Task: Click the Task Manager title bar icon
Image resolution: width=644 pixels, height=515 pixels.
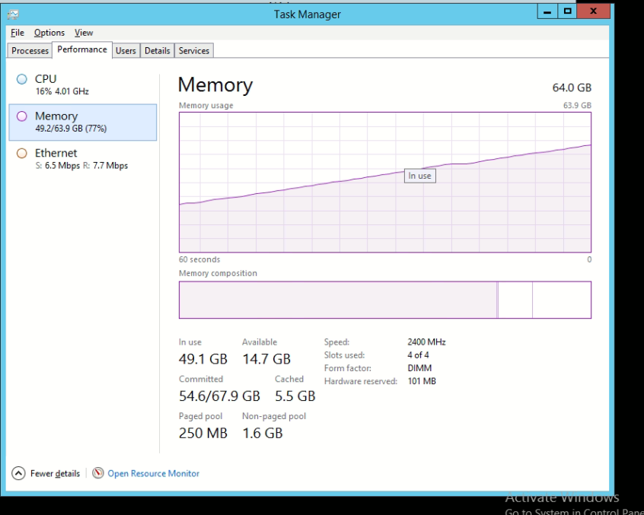Action: point(13,14)
